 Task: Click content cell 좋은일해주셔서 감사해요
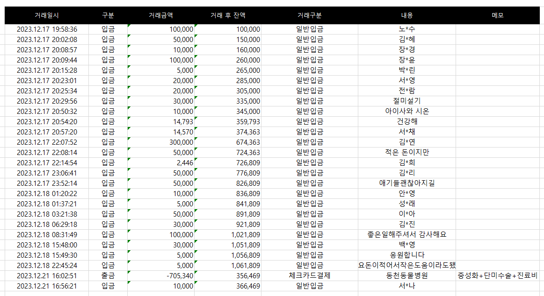point(407,235)
